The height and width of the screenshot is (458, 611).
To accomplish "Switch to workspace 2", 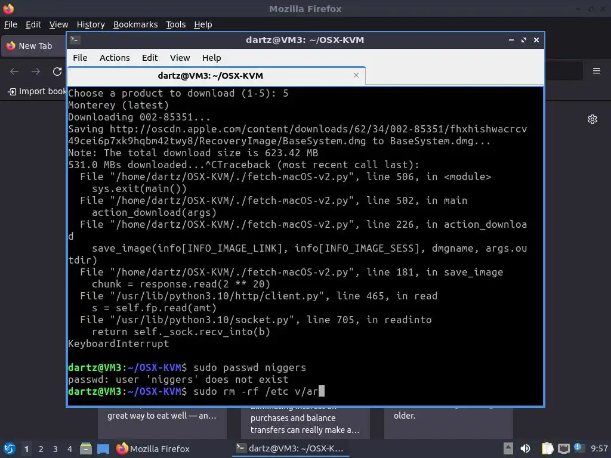I will [x=41, y=449].
